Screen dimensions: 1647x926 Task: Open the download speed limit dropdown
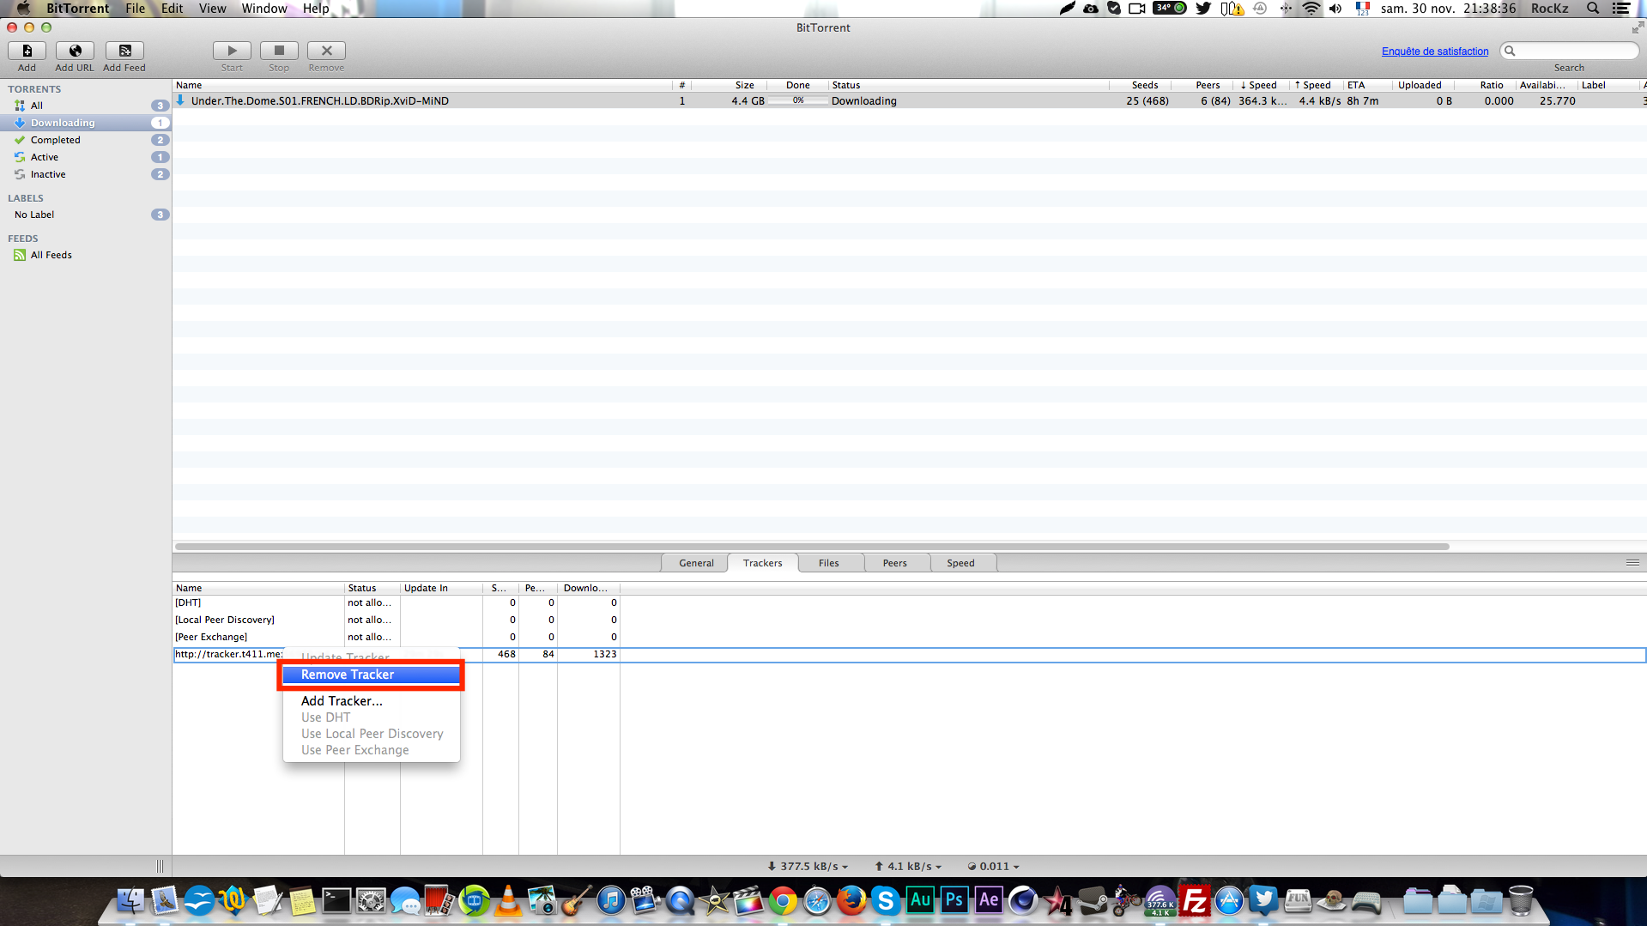point(807,866)
